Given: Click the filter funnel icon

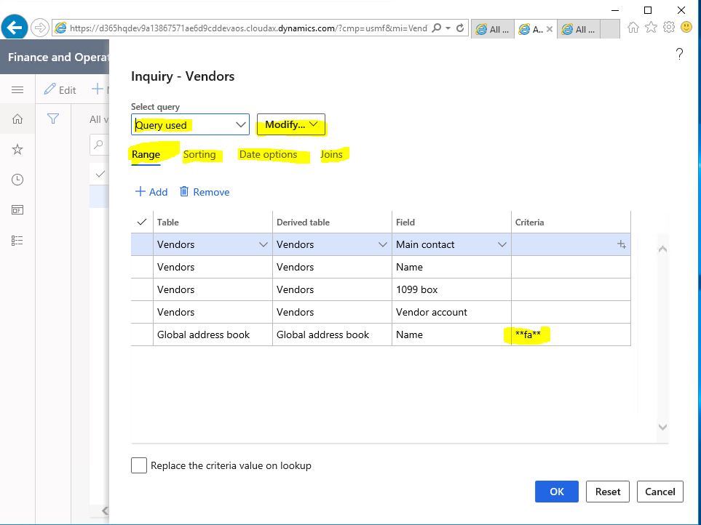Looking at the screenshot, I should 53,119.
